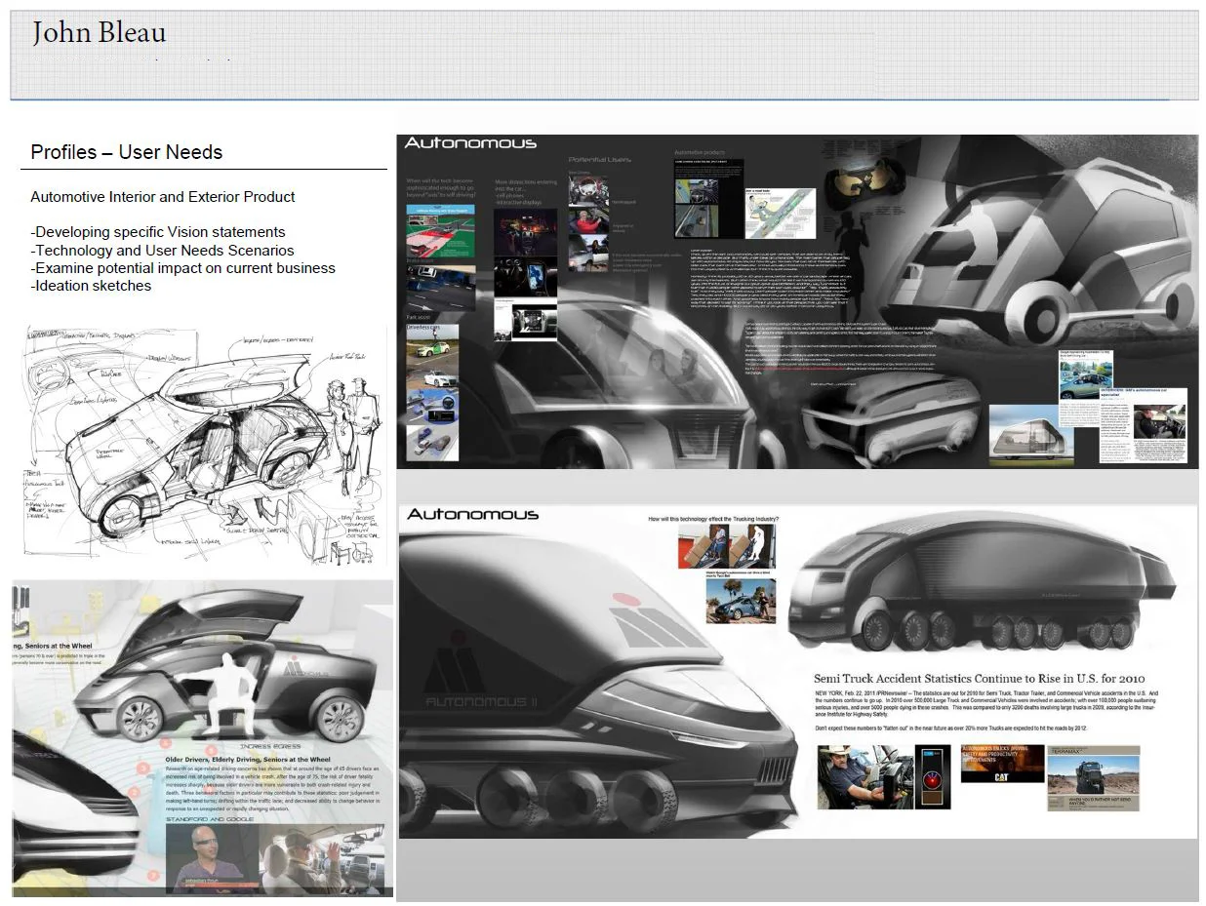Select the "Profiles – User Needs" title
This screenshot has width=1206, height=906.
point(127,152)
